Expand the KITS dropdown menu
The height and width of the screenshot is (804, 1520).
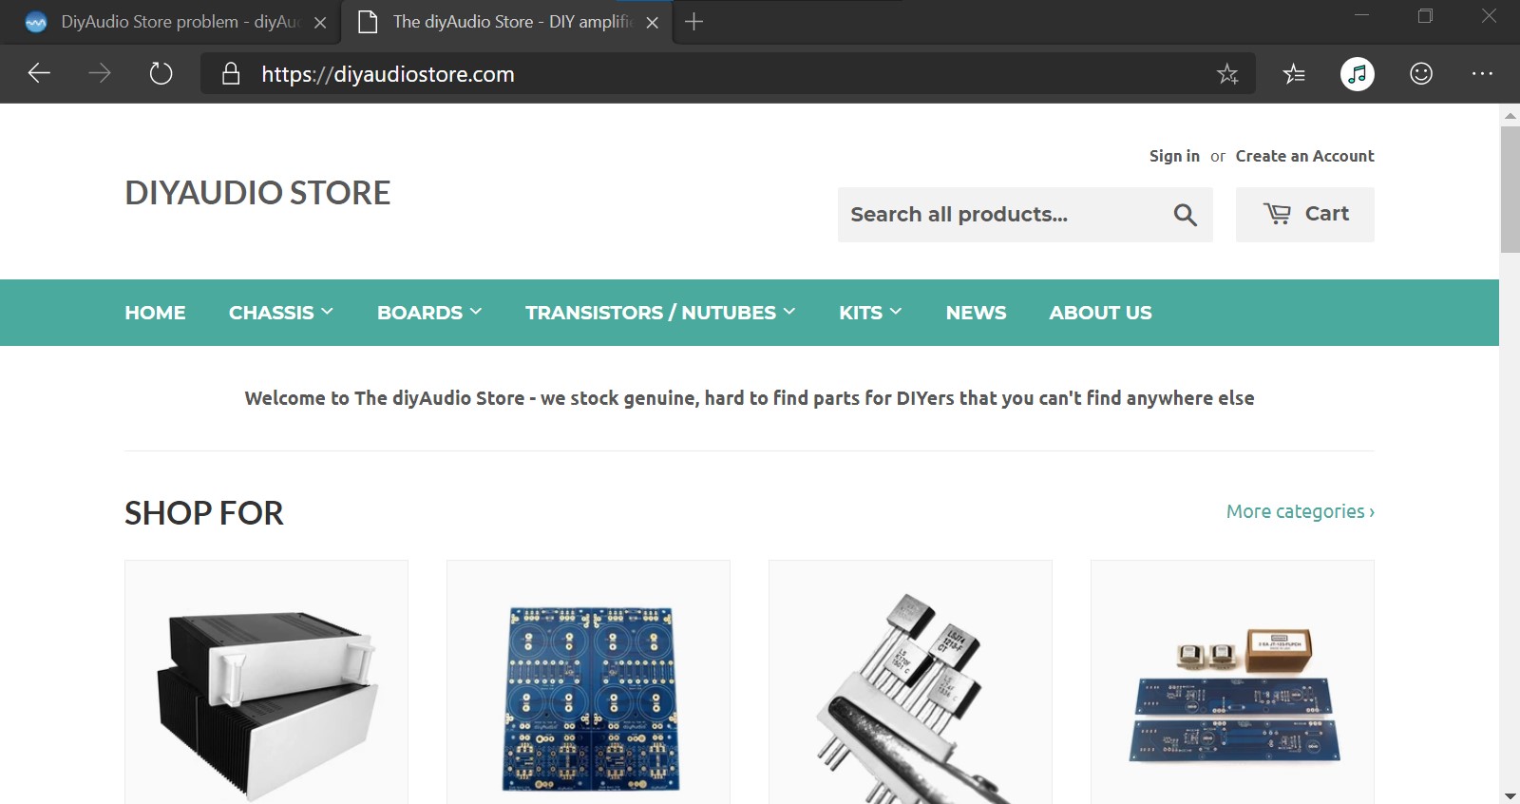point(870,313)
